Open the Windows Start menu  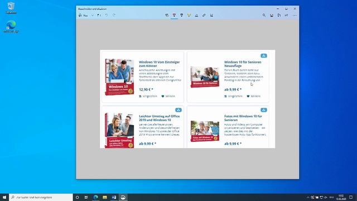[x=4, y=197]
